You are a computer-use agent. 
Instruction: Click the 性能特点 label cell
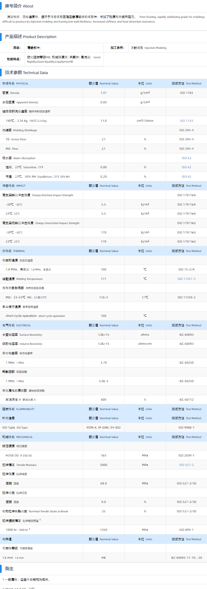point(14,59)
